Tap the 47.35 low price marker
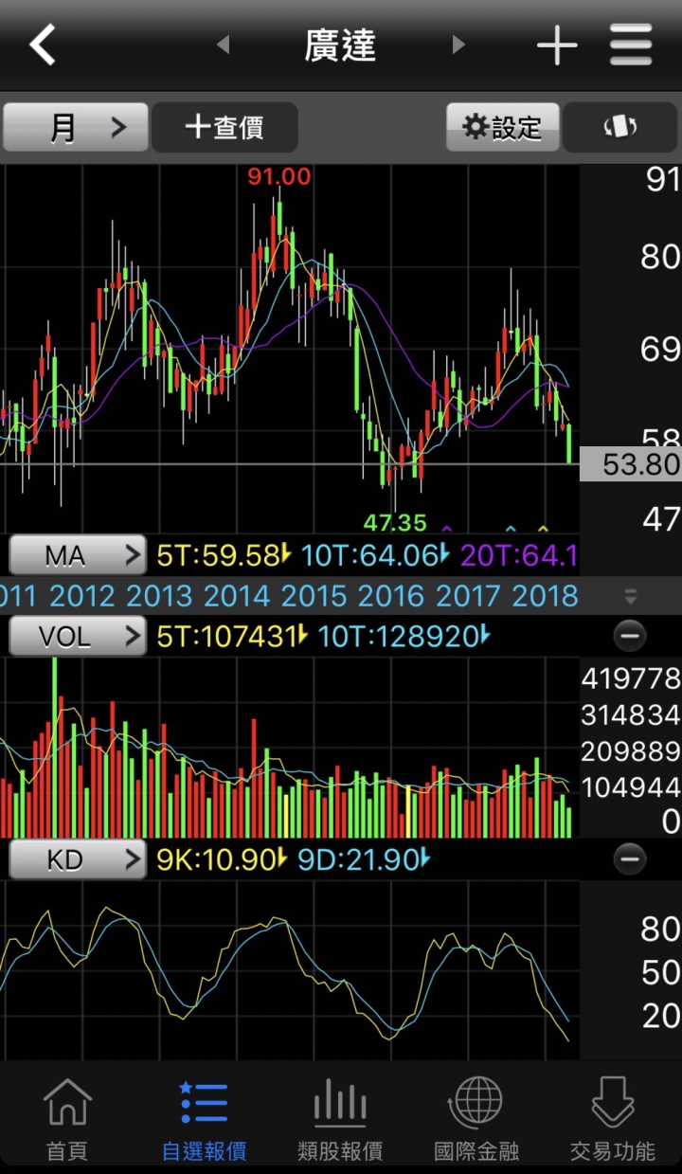 click(x=395, y=522)
